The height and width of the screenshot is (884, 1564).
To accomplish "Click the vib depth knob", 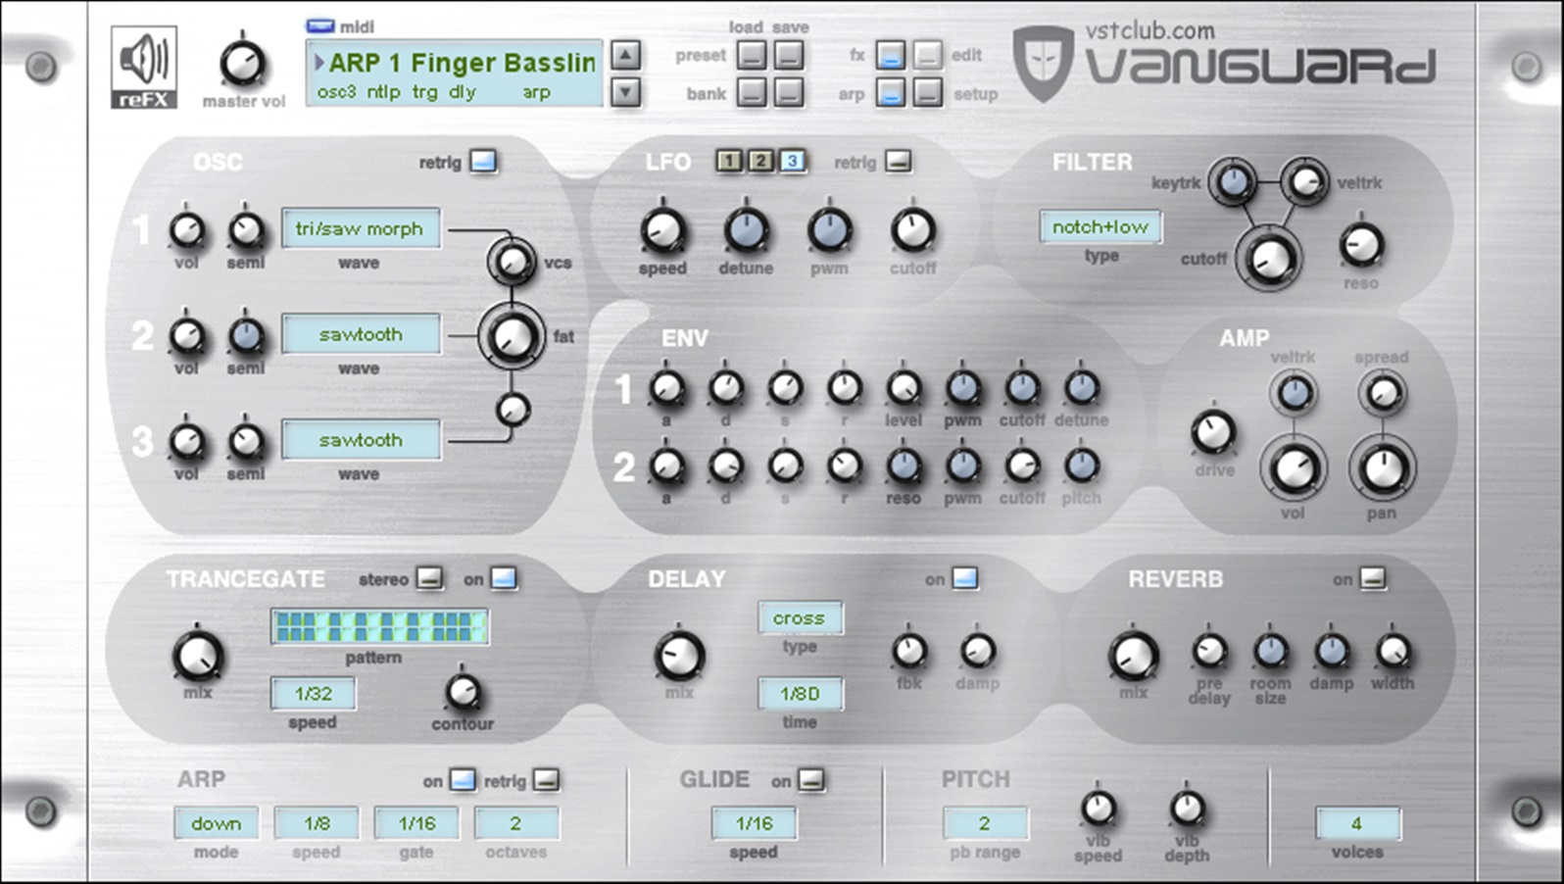I will coord(1187,809).
